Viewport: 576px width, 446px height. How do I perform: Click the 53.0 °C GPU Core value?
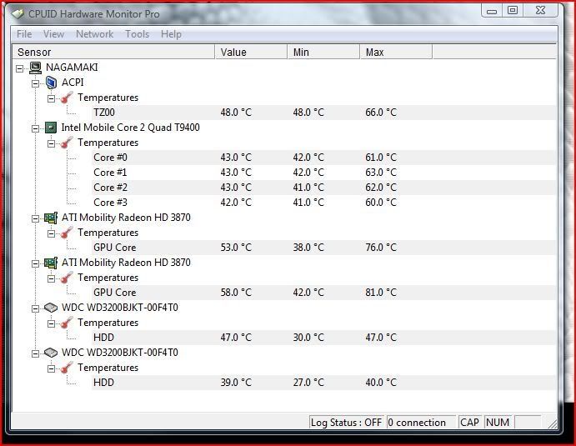[x=236, y=248]
